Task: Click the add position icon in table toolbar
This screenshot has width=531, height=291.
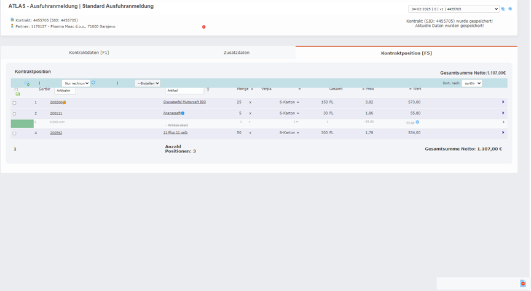Action: (26, 83)
